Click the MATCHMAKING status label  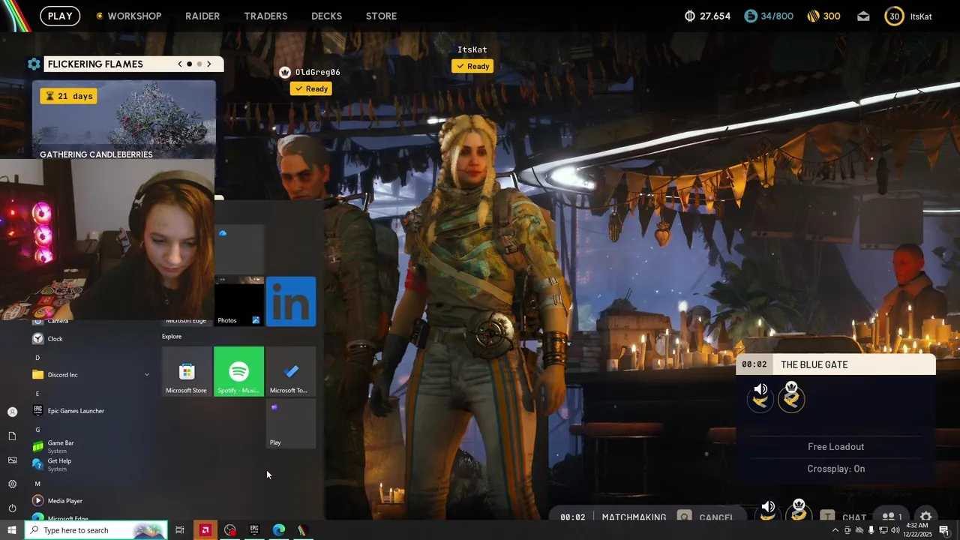(634, 517)
